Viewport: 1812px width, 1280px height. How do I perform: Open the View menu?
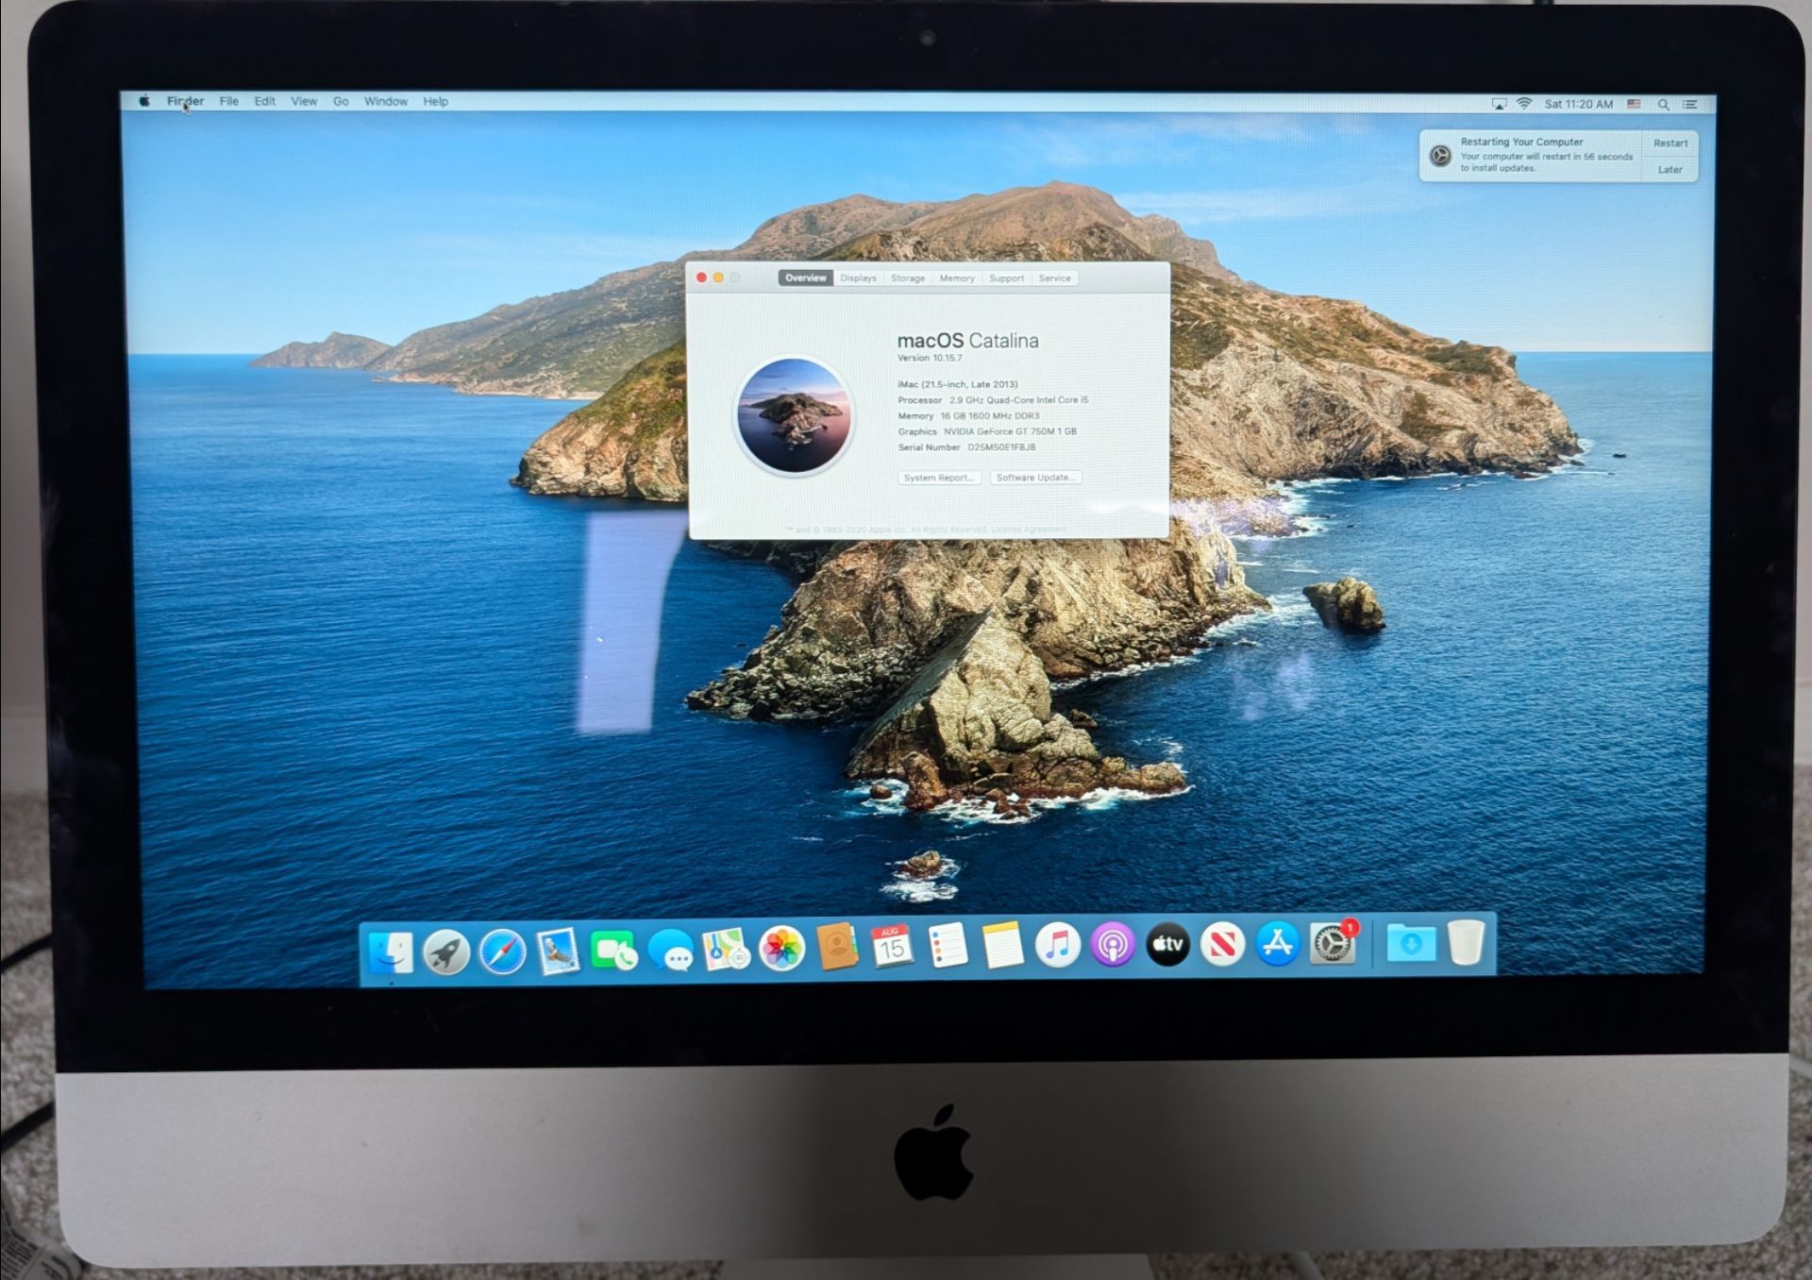[304, 101]
